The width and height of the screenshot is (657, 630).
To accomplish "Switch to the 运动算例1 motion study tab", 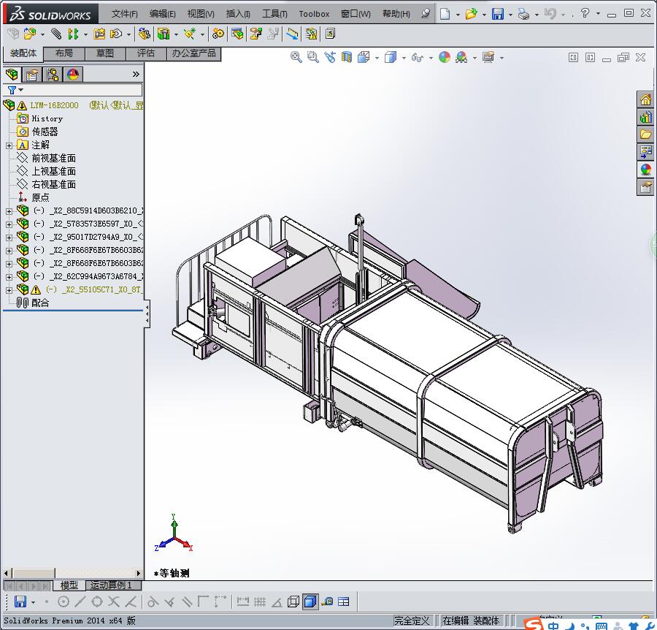I will click(112, 585).
